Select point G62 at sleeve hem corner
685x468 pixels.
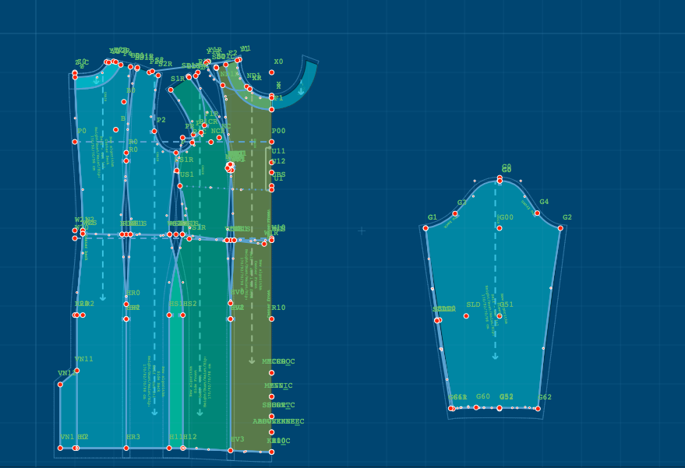(538, 408)
